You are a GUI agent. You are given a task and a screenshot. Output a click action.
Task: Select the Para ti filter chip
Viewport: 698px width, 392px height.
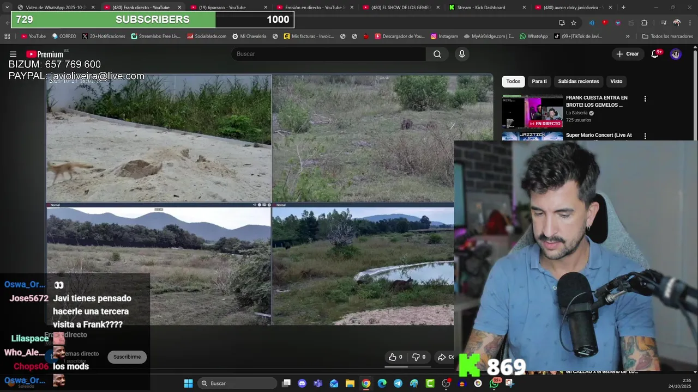[539, 81]
